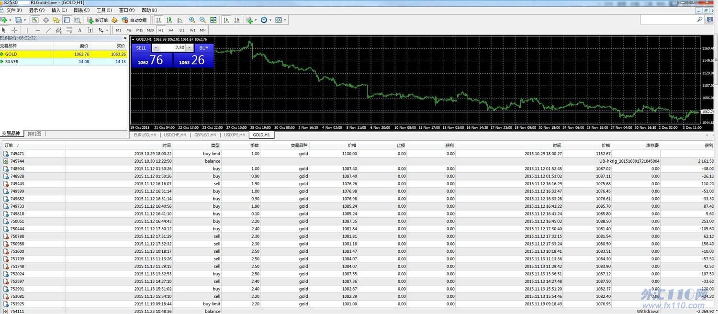
Task: Open the 显示 View menu
Action: 37,10
